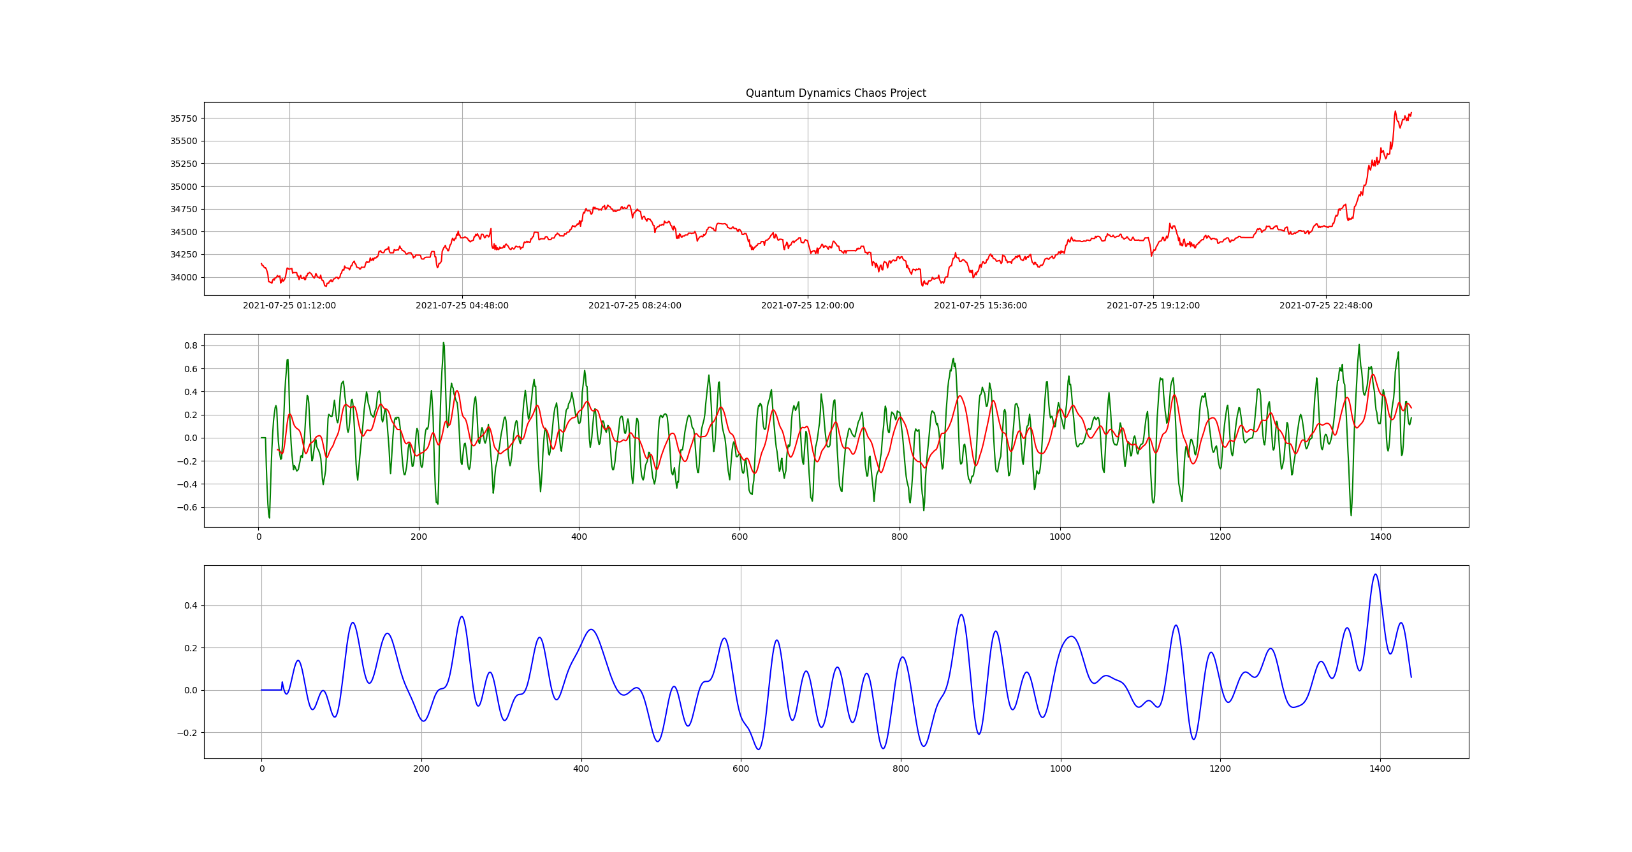
Task: Choose the 34500 y-axis tick label
Action: (x=184, y=232)
